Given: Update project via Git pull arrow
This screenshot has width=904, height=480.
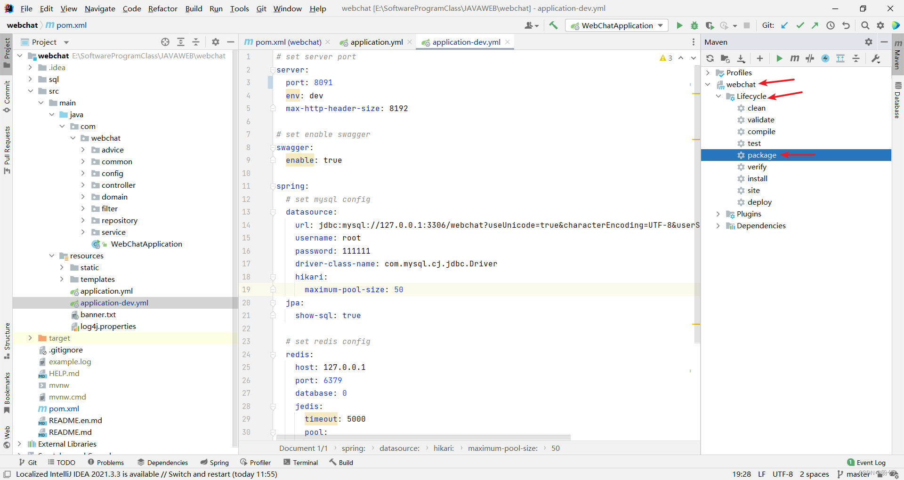Looking at the screenshot, I should [784, 25].
